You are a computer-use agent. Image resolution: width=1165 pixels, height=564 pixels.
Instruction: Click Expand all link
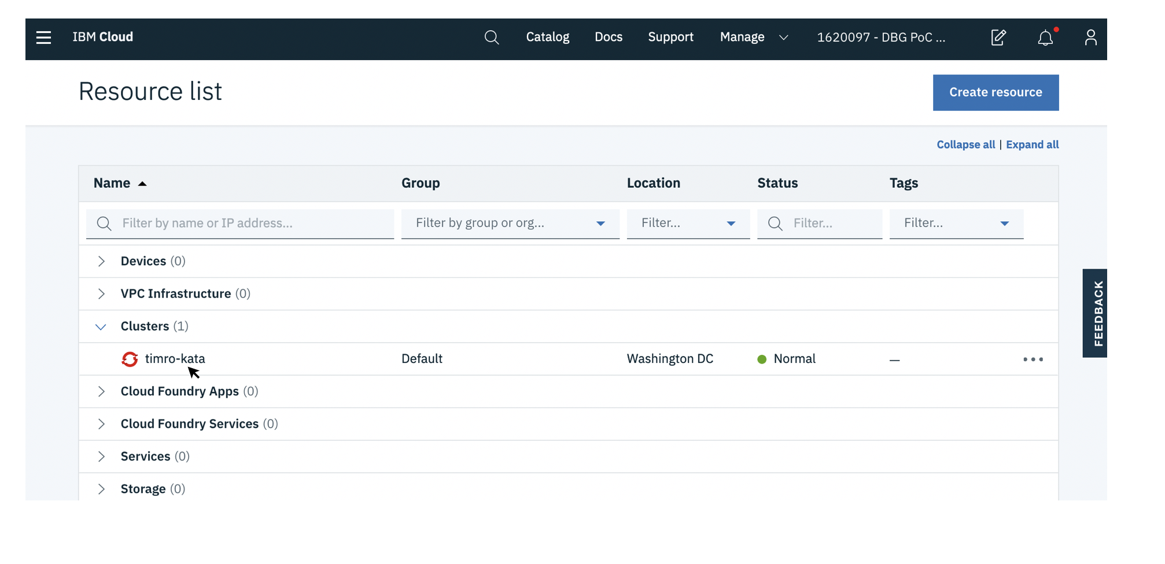[x=1032, y=144]
